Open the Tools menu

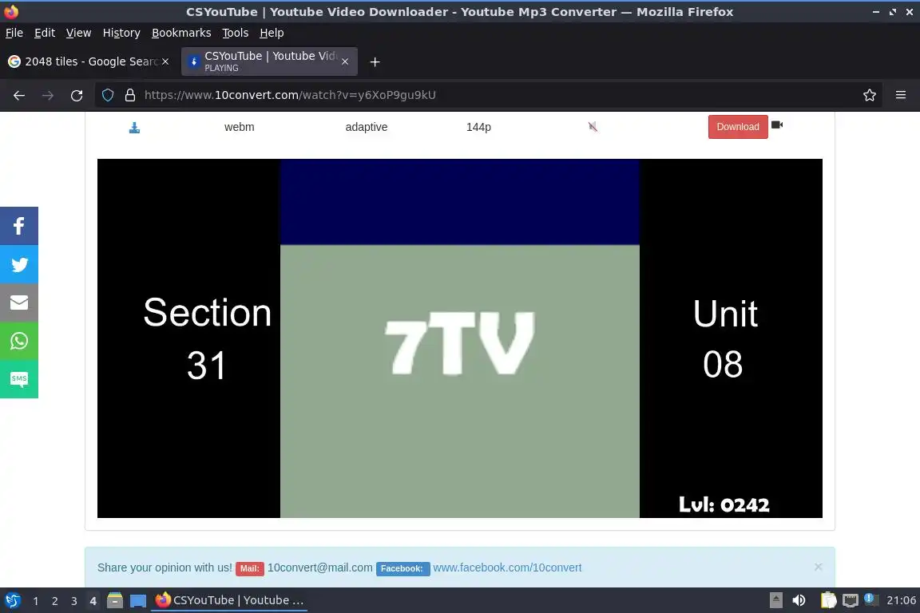point(236,33)
